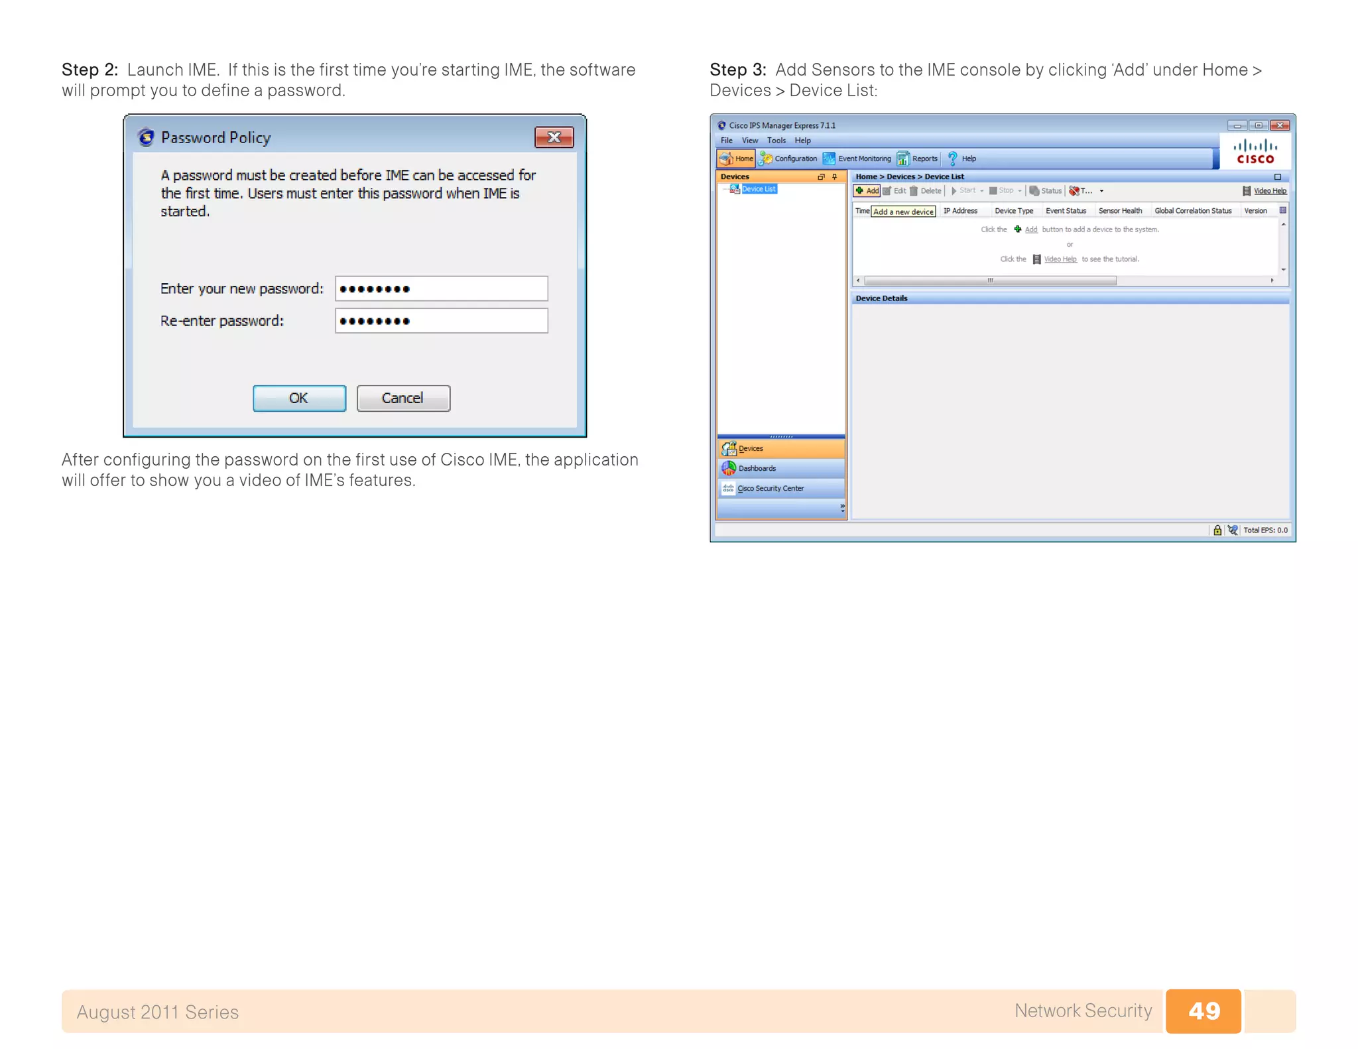Screen dimensions: 1358x1049
Task: Maximize the Device List panel
Action: click(1278, 177)
